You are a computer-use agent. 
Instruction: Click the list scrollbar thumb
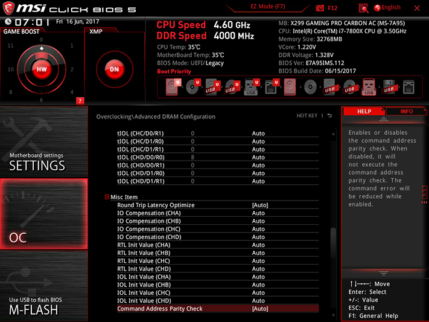[333, 242]
